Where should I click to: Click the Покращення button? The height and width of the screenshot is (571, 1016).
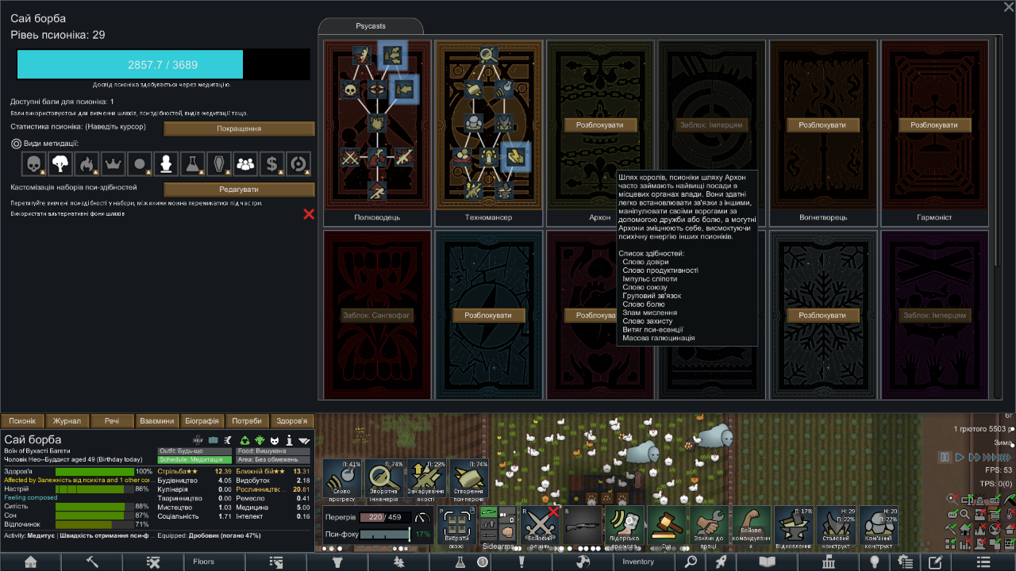pos(239,128)
